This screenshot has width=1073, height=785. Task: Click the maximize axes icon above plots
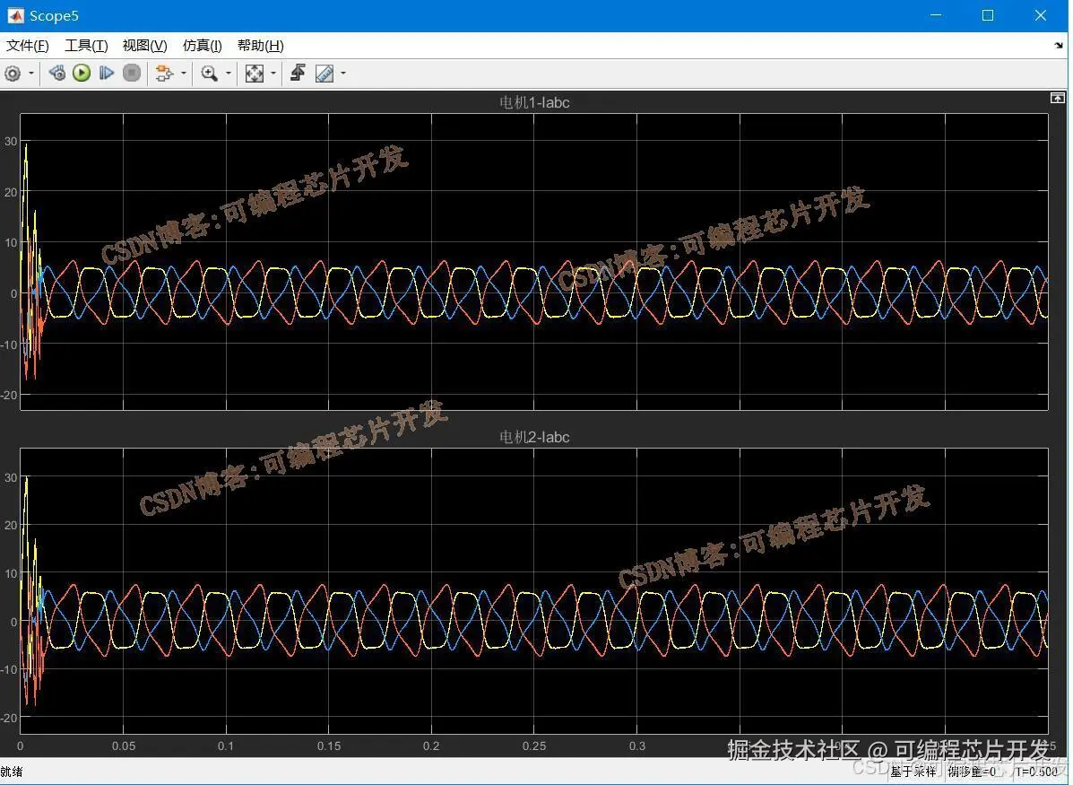[1057, 98]
